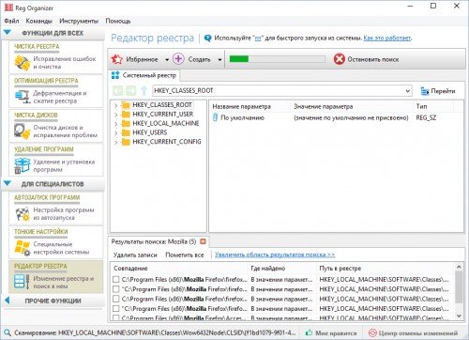
Task: Expand HKEY_USERS tree node
Action: click(116, 133)
